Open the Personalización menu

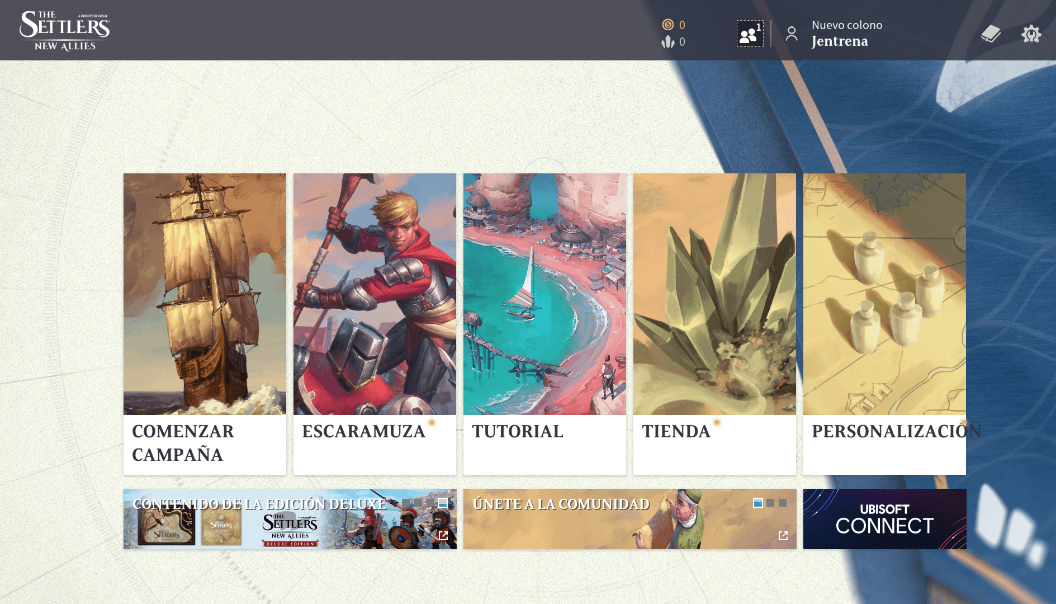pos(884,324)
